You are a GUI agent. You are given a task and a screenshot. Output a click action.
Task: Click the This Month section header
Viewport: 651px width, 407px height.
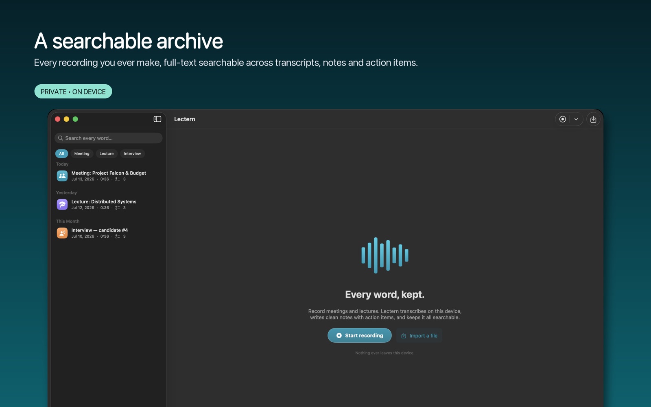click(x=68, y=221)
